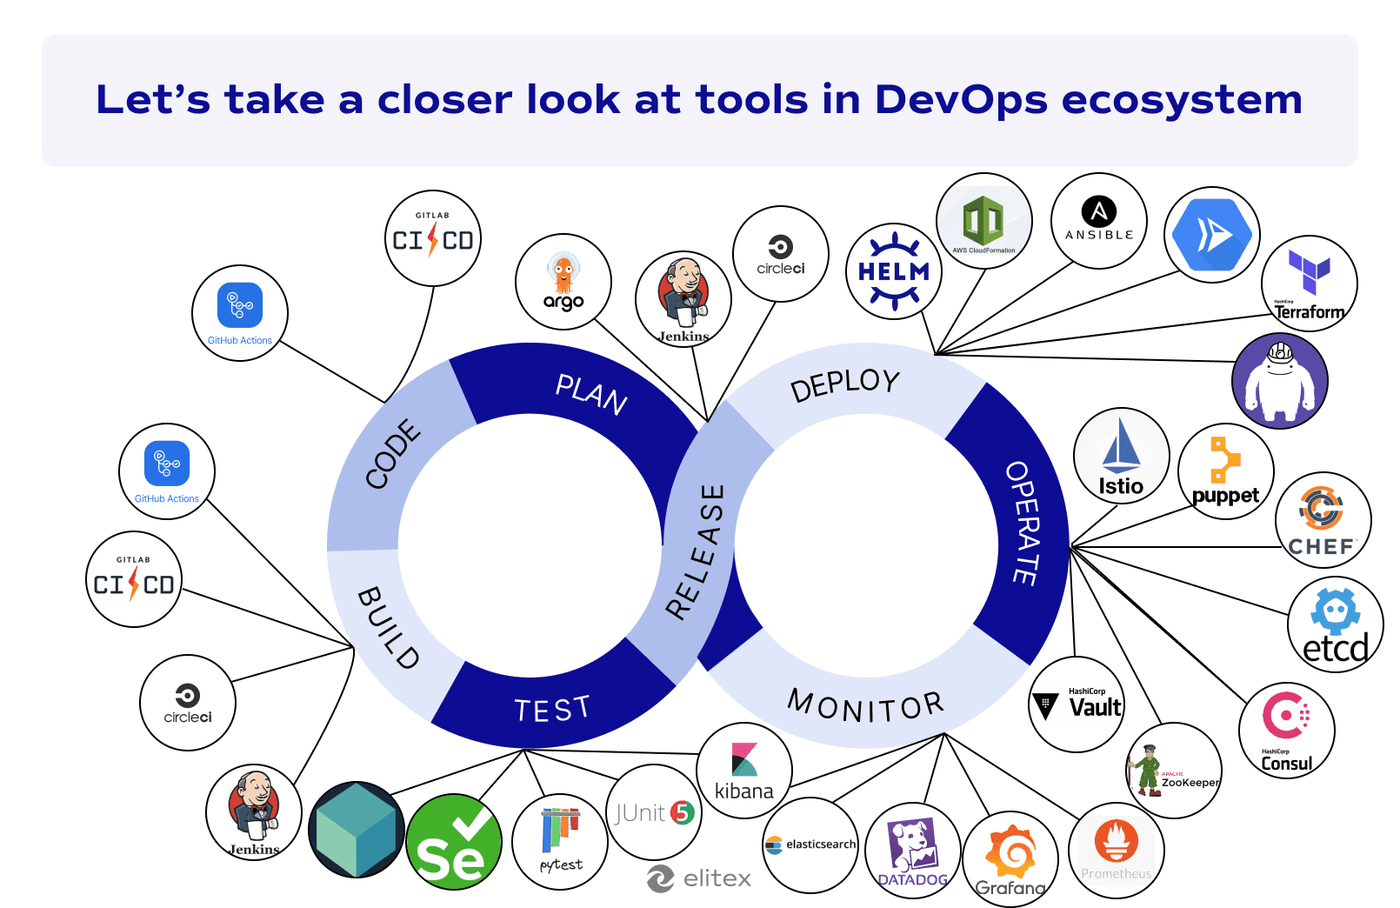Click the teal cube logo
The height and width of the screenshot is (908, 1400).
click(x=357, y=830)
